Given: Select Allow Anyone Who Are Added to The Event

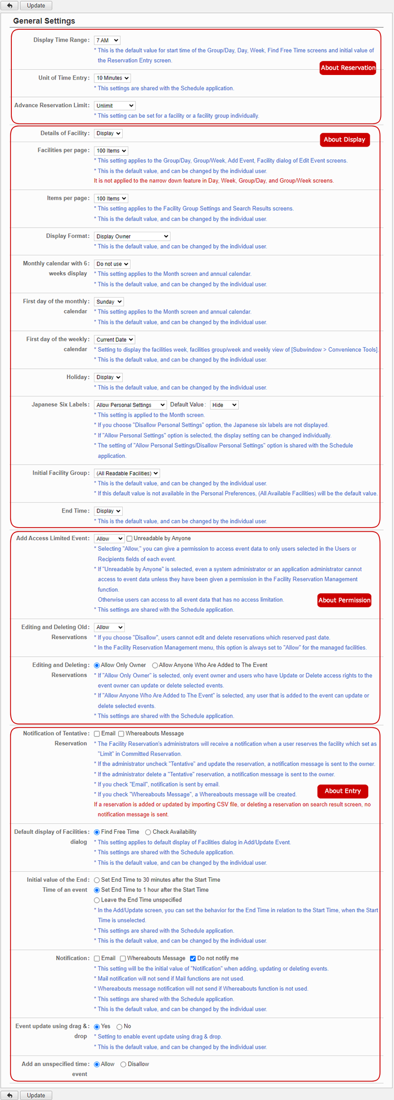Looking at the screenshot, I should [155, 665].
